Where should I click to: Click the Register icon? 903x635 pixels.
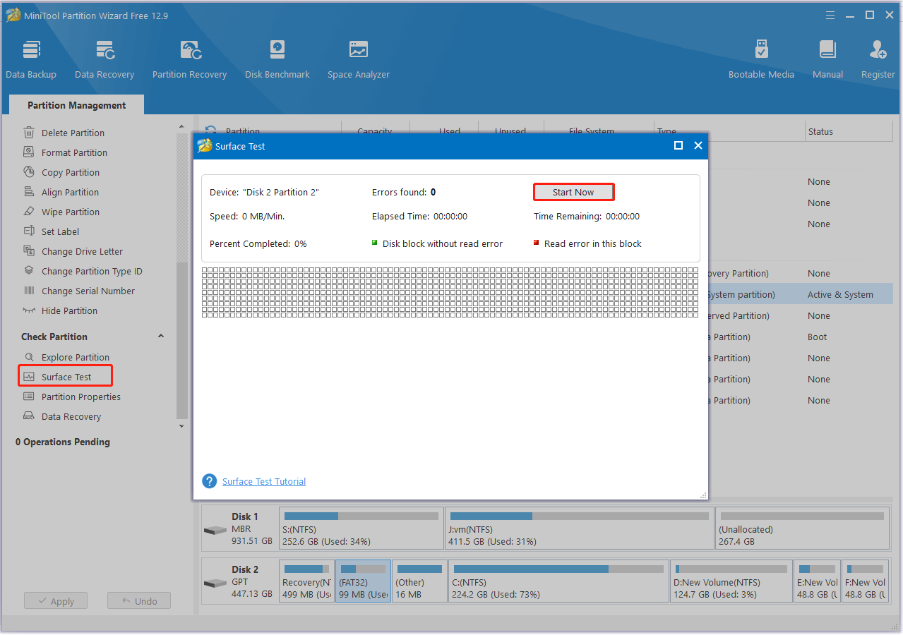point(878,59)
